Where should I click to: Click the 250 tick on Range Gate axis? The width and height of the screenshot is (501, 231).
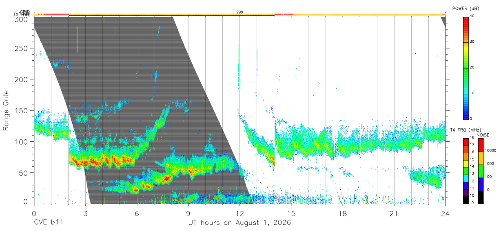pos(22,48)
